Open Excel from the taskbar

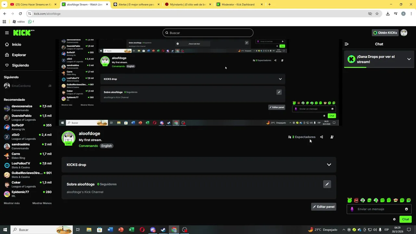131,230
